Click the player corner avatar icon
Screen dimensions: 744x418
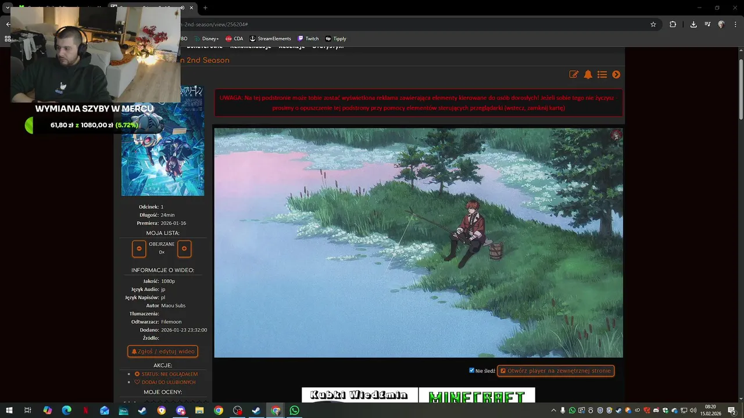tap(616, 135)
